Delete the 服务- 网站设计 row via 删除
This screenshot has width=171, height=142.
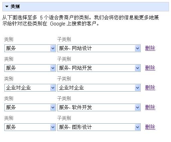[x=150, y=48]
